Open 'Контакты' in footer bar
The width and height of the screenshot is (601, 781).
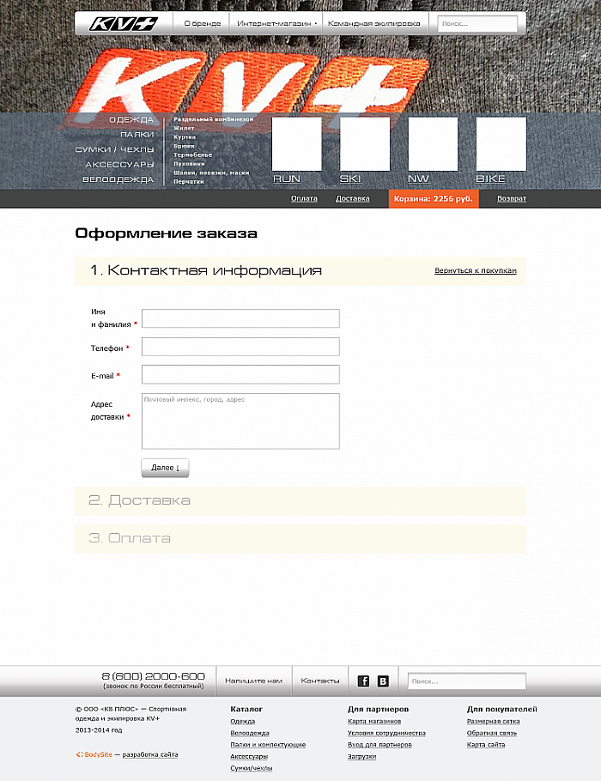coord(320,681)
